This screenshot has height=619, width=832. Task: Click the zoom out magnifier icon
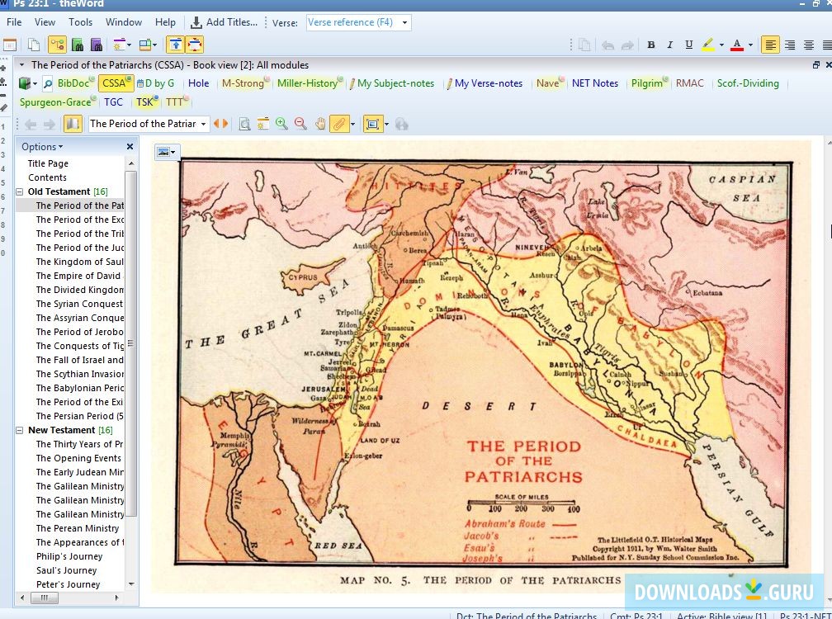(300, 124)
